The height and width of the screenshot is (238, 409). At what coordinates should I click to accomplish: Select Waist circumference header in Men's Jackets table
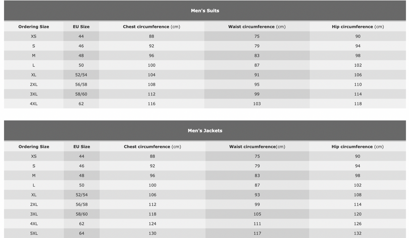[257, 147]
